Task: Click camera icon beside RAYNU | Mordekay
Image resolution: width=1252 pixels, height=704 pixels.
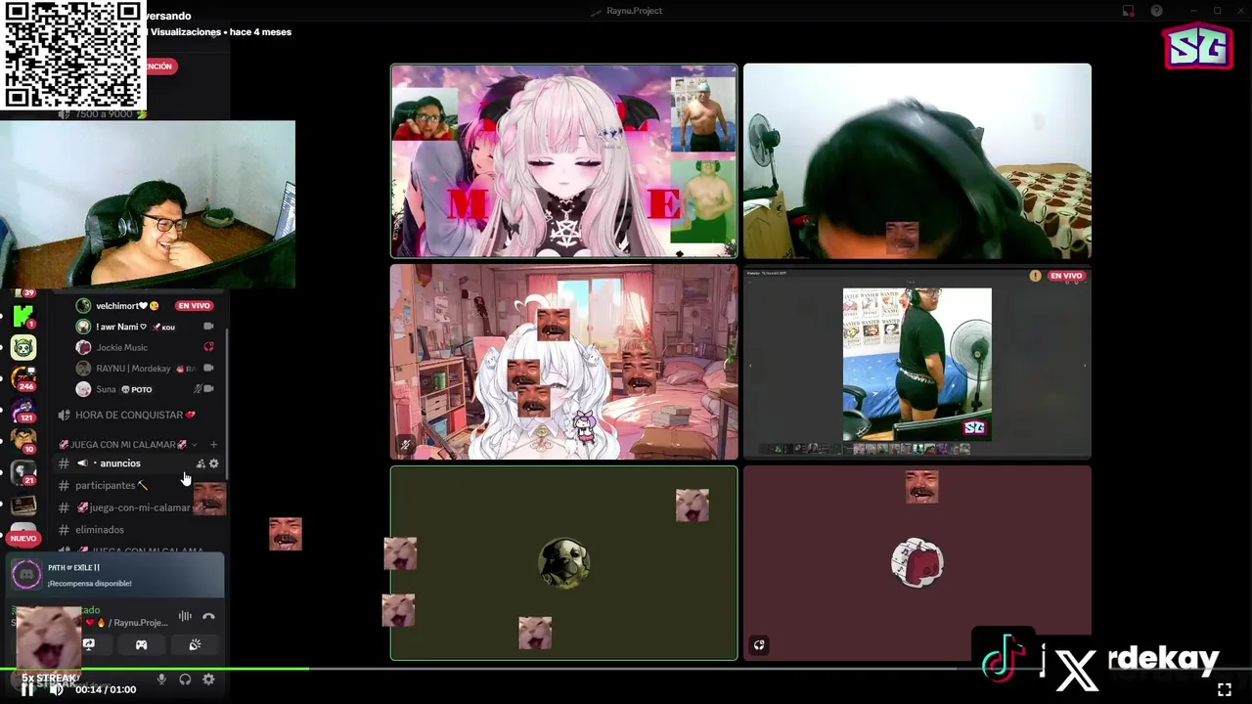Action: (208, 369)
